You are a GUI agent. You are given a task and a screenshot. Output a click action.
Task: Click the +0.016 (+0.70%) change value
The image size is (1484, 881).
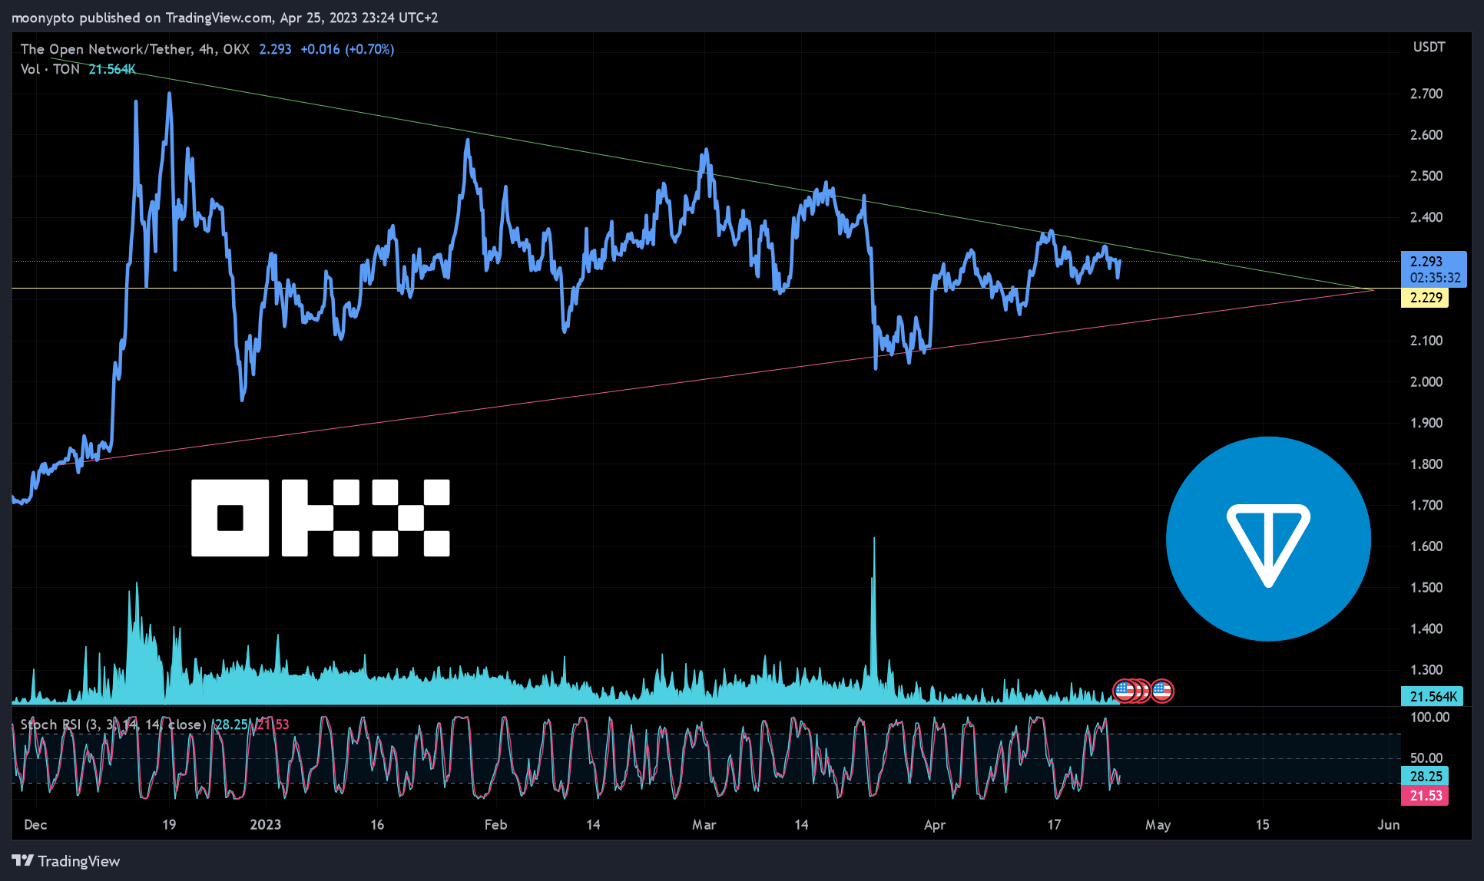click(x=347, y=49)
